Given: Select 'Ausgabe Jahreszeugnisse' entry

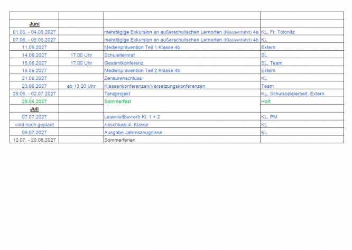Looking at the screenshot, I should (x=133, y=133).
